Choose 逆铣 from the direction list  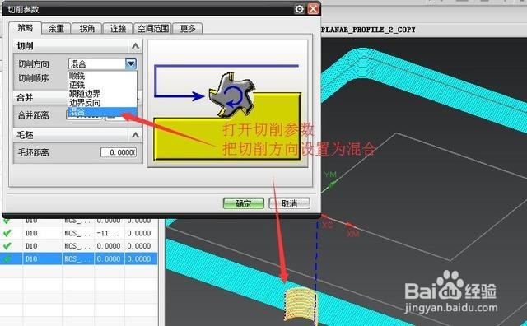[102, 84]
